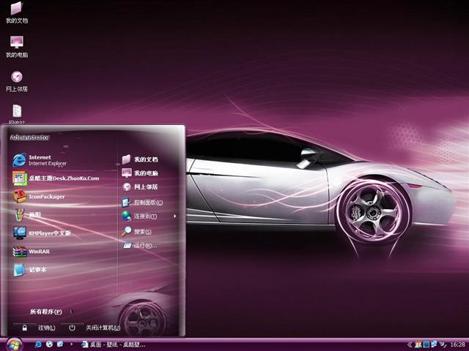The image size is (469, 351).
Task: Select 网上邻居 icon on the desktop
Action: point(16,80)
